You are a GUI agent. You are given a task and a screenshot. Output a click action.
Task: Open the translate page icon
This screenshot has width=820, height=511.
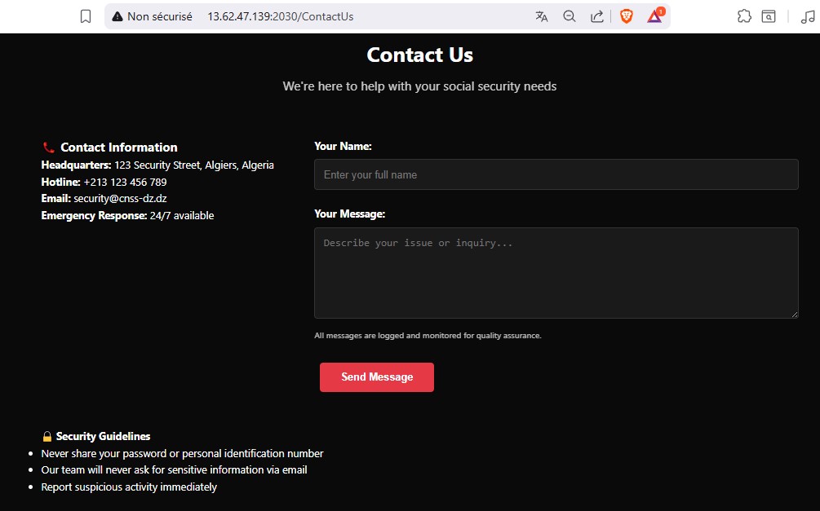point(541,16)
